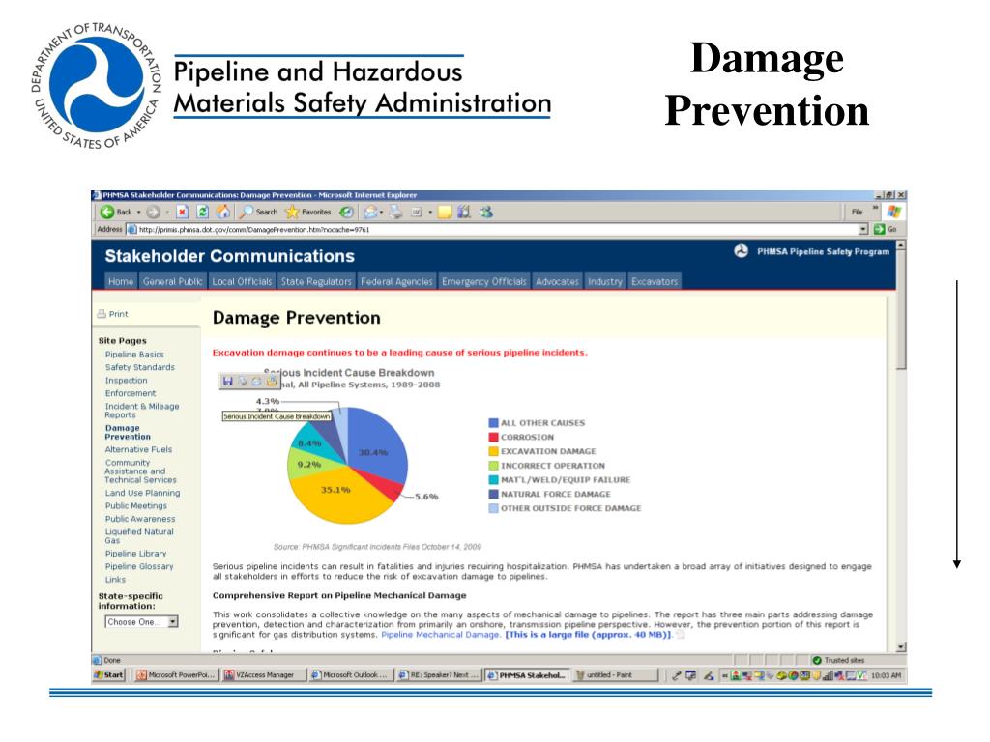Screen dimensions: 990x742
Task: Open the Back button history dropdown arrow
Action: [x=139, y=212]
